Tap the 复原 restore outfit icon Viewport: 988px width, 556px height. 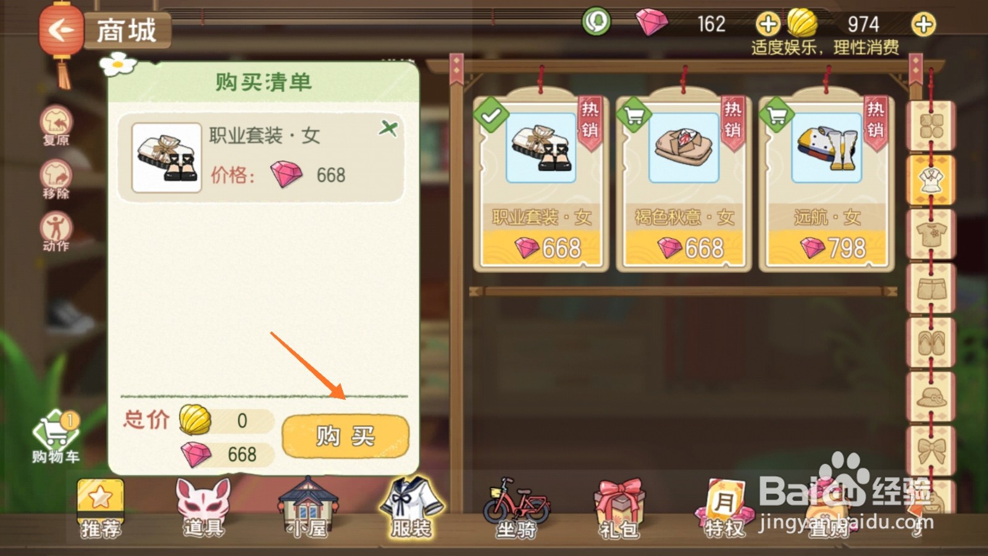tap(56, 125)
